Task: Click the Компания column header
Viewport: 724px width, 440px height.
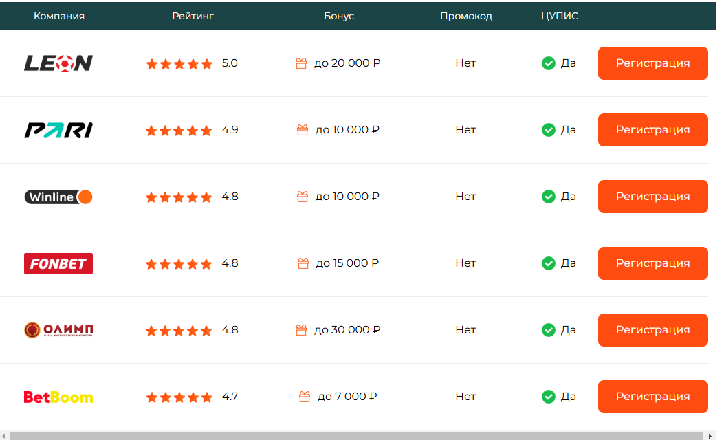Action: coord(59,16)
